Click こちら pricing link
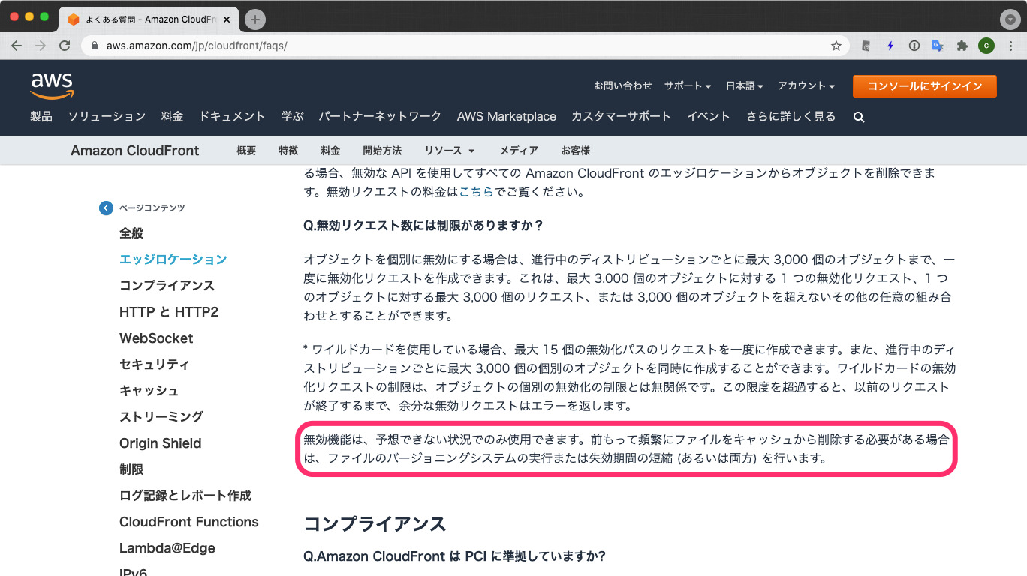1027x576 pixels. pyautogui.click(x=476, y=192)
